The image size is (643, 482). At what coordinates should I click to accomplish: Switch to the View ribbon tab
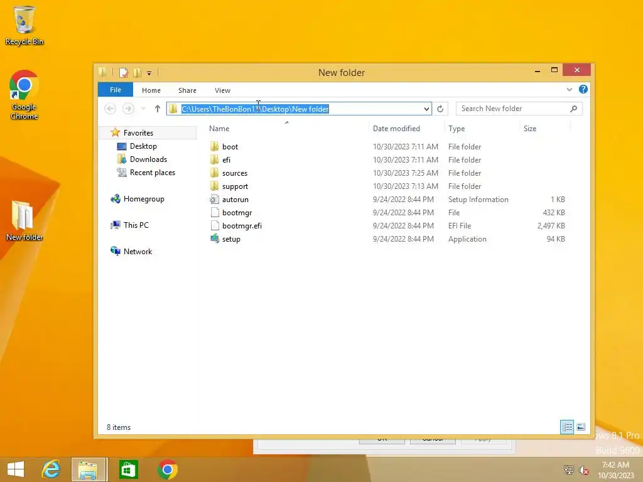(x=223, y=90)
